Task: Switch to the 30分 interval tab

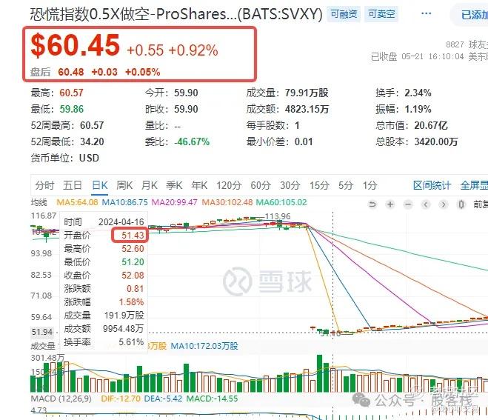Action: [290, 185]
